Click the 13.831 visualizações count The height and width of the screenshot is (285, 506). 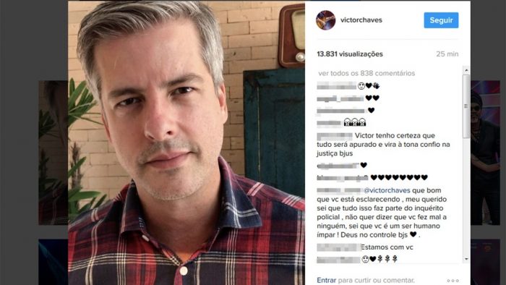[x=350, y=54]
